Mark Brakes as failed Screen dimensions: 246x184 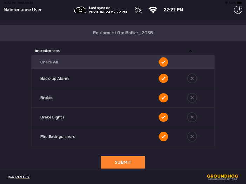click(192, 98)
